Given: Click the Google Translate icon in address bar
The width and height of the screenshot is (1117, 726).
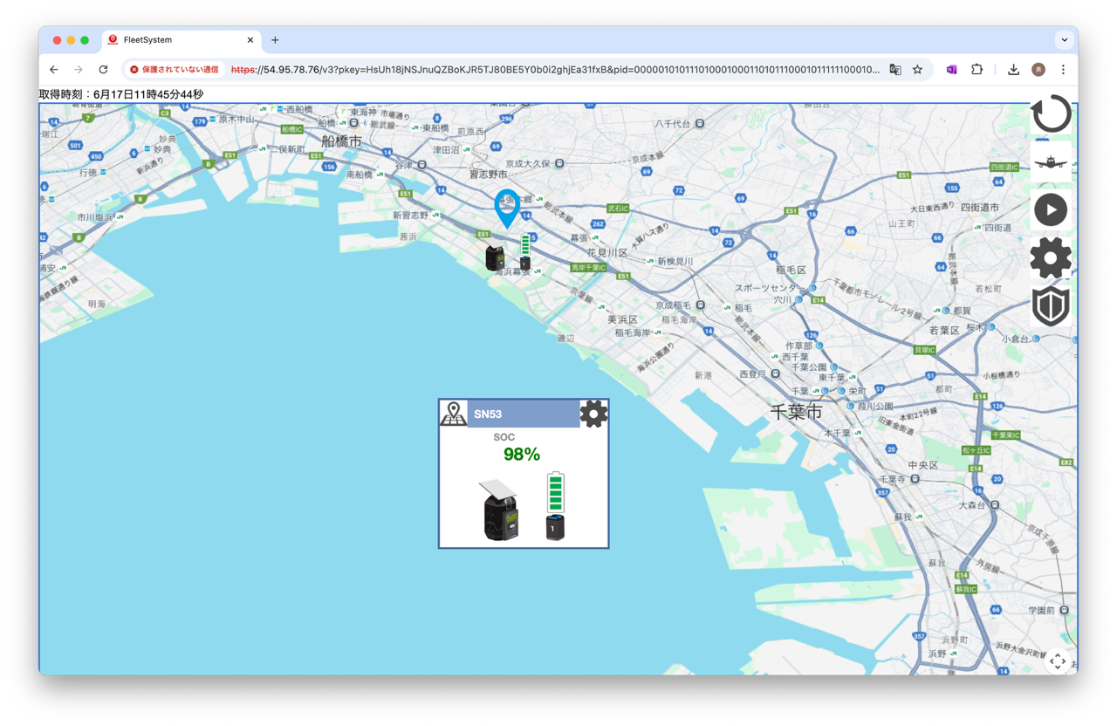Looking at the screenshot, I should [894, 70].
